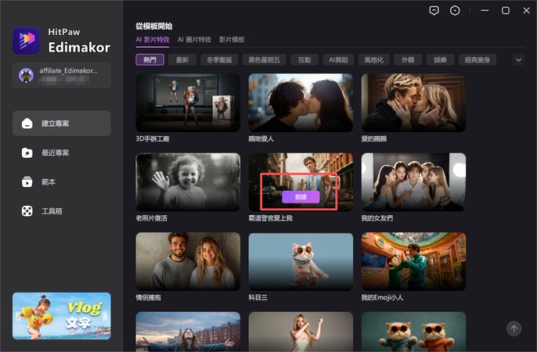This screenshot has height=352, width=537.
Task: Click the 老照片復活 caption text
Action: pyautogui.click(x=151, y=218)
